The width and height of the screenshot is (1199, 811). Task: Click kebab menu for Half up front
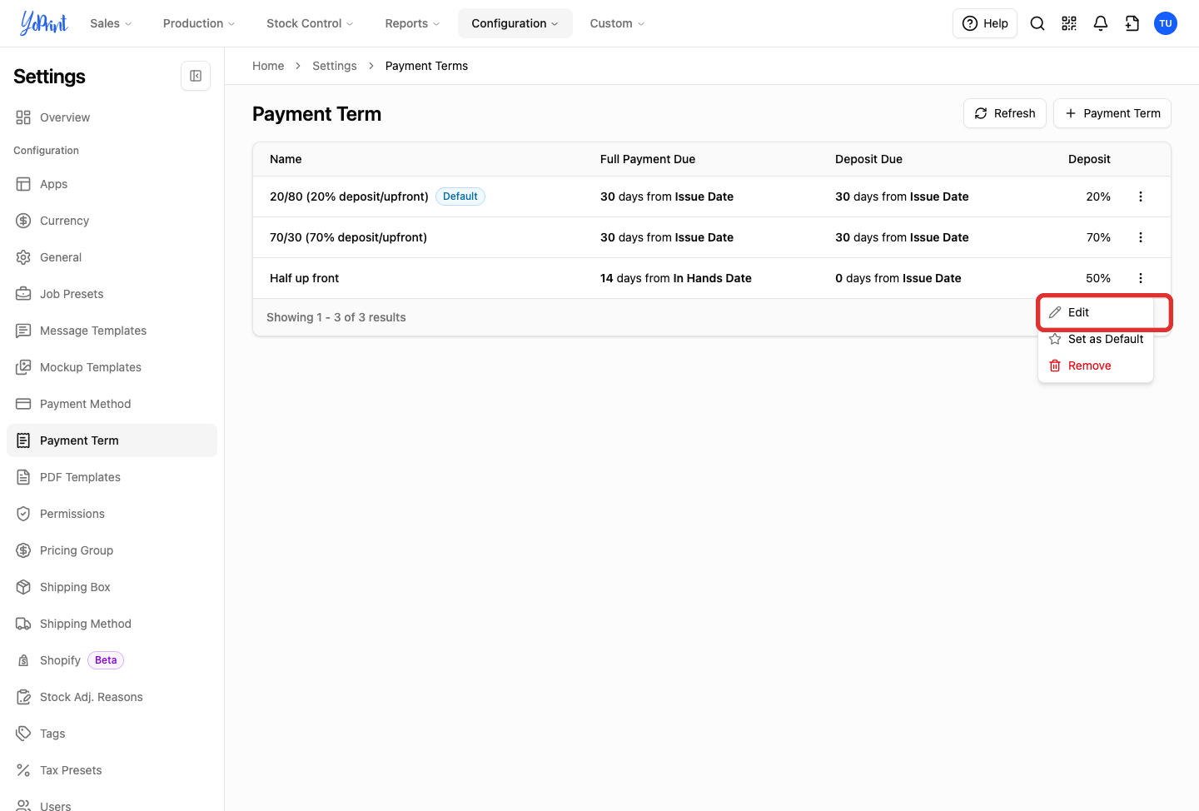pos(1141,278)
